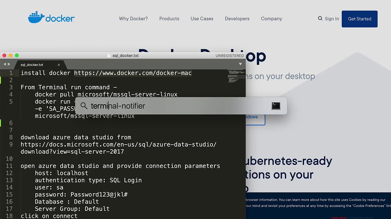Click 'download azure data studio from' line
This screenshot has width=391, height=219.
(76, 137)
